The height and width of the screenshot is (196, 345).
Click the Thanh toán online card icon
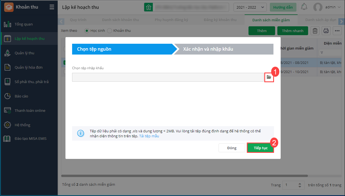click(x=7, y=111)
